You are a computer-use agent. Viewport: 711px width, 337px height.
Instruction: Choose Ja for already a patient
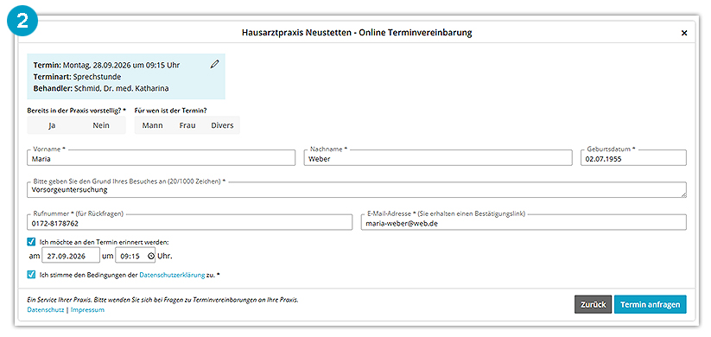click(52, 125)
